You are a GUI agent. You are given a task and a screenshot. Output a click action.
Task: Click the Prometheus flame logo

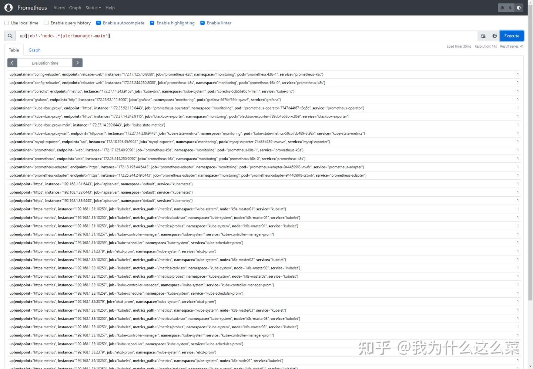tap(8, 7)
